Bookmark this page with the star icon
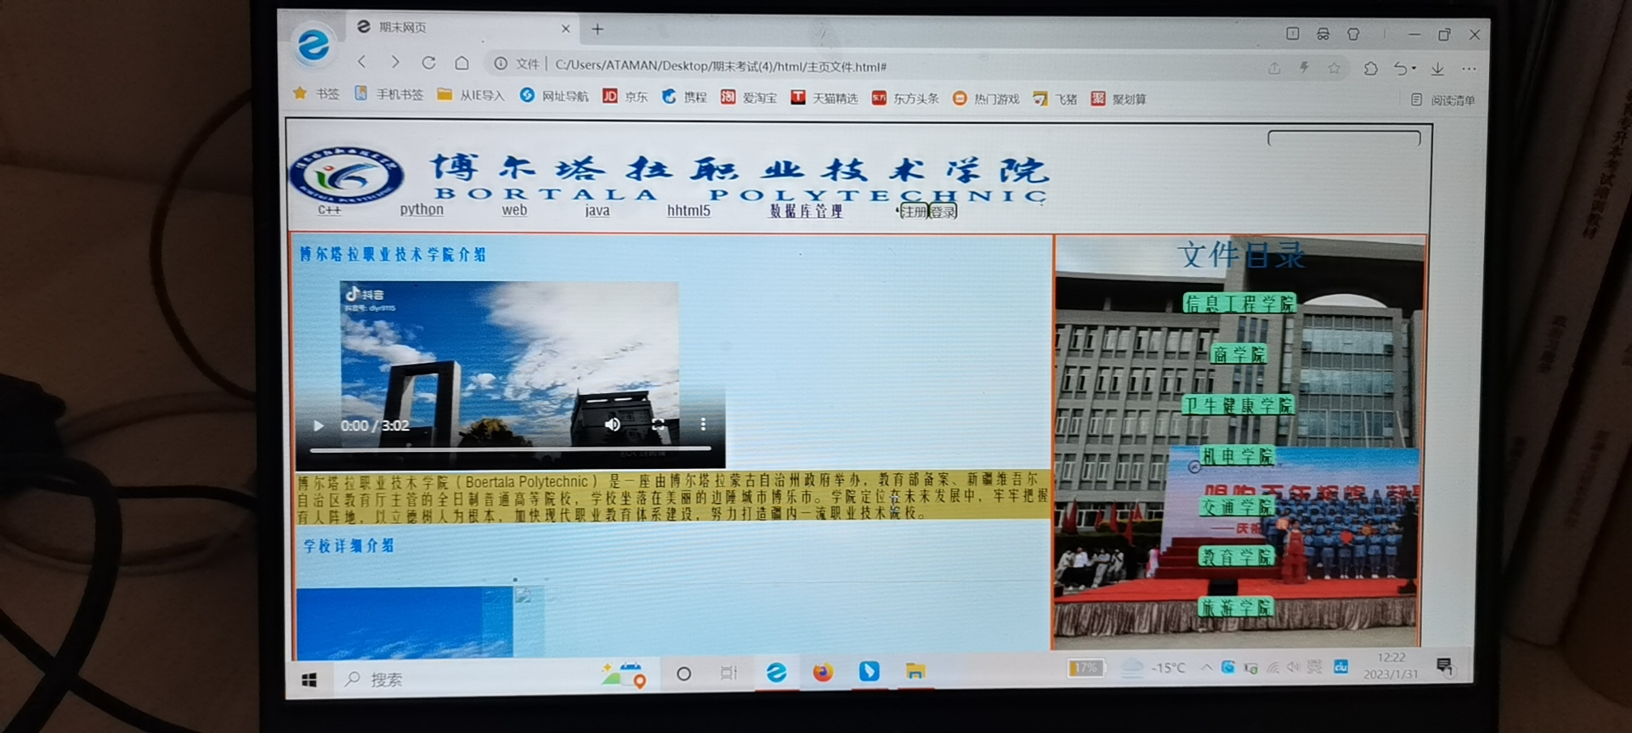Image resolution: width=1632 pixels, height=733 pixels. [1334, 68]
